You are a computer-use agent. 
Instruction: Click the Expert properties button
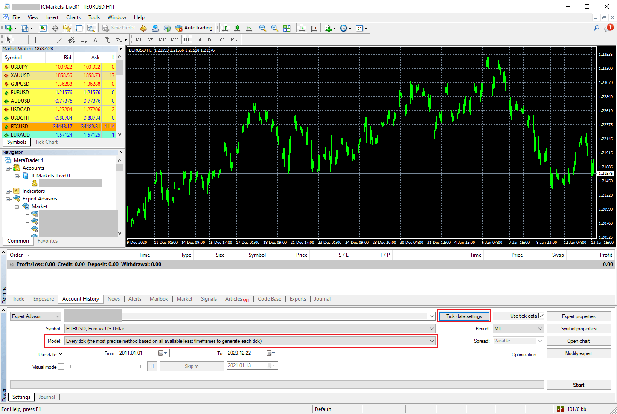coord(579,316)
